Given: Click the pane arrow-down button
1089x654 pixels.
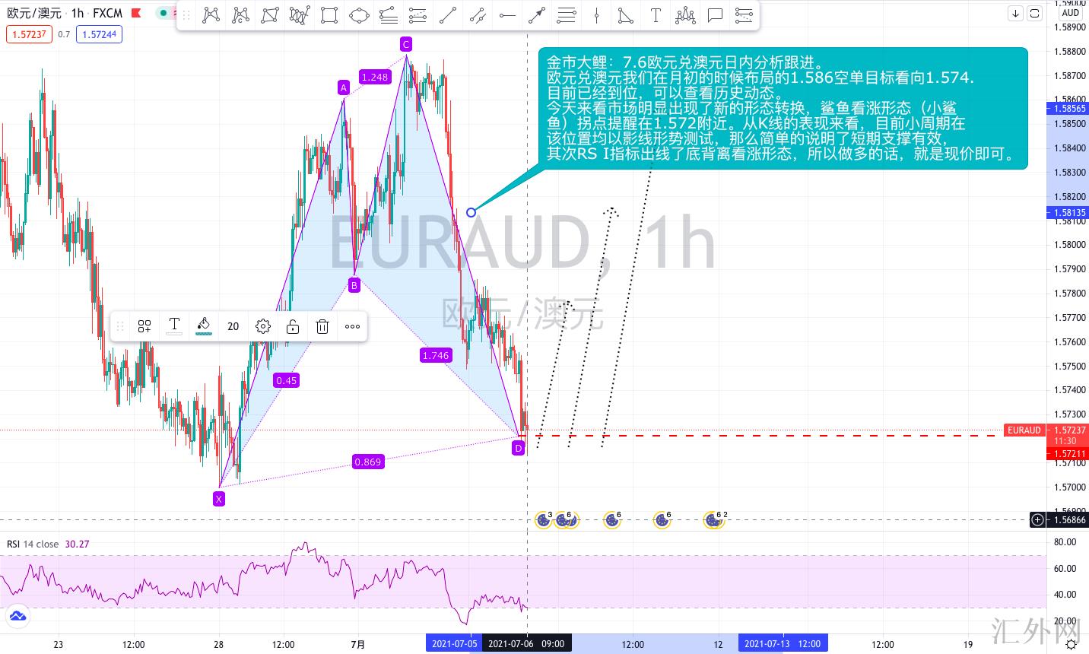Looking at the screenshot, I should [1015, 13].
